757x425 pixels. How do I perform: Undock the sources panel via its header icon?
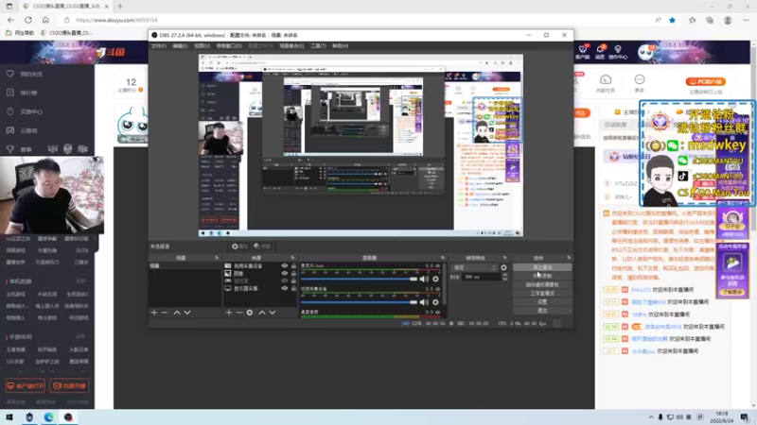coord(292,258)
